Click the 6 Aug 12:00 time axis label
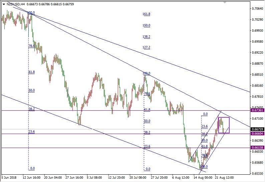This screenshot has width=265, height=182. 180,178
